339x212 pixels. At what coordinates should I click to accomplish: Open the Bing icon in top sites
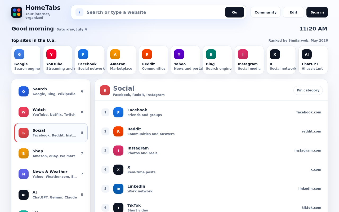[211, 54]
